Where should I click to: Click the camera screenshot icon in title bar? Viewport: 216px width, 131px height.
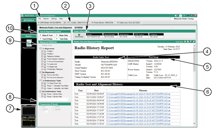(x=181, y=16)
